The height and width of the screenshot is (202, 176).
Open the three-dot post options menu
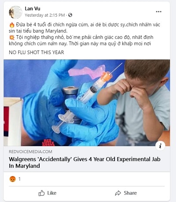click(x=158, y=12)
